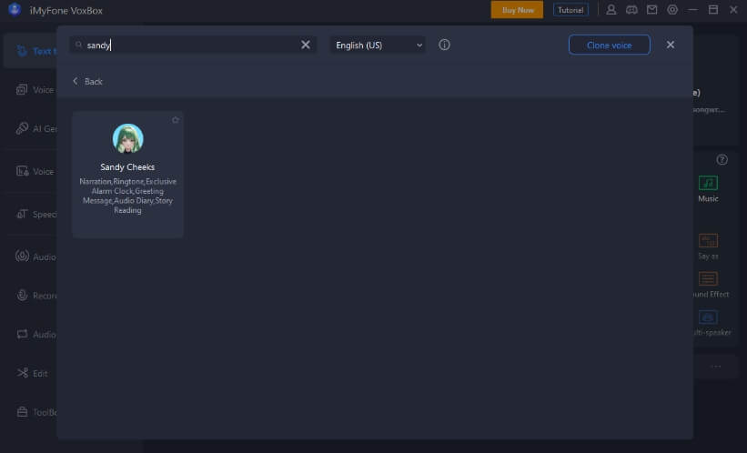This screenshot has width=747, height=453.
Task: Click the iMyFone VoxBox logo
Action: click(15, 9)
